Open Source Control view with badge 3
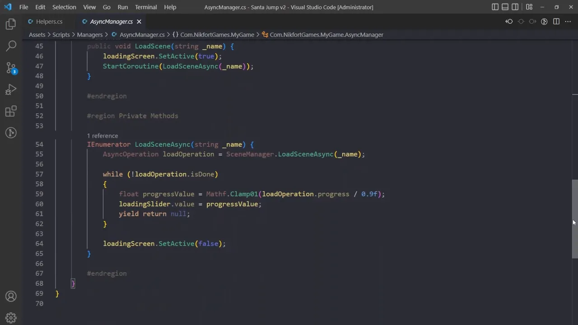 11,68
